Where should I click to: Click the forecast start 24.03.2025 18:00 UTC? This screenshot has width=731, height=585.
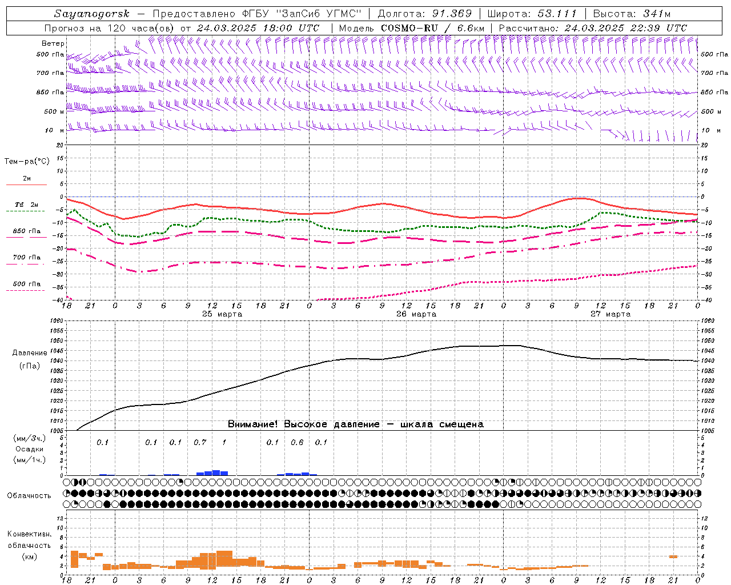pos(258,28)
